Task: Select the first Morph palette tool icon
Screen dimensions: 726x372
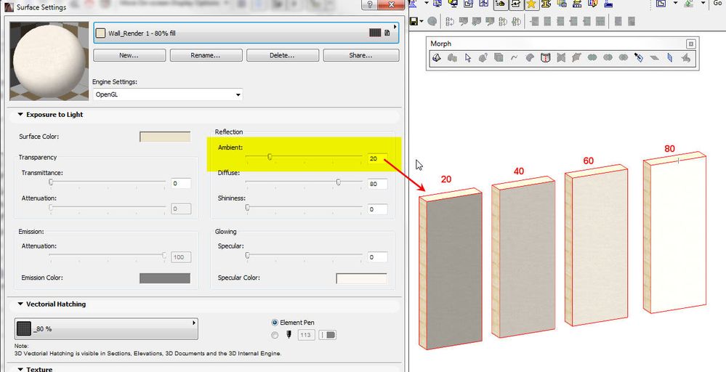Action: [437, 58]
